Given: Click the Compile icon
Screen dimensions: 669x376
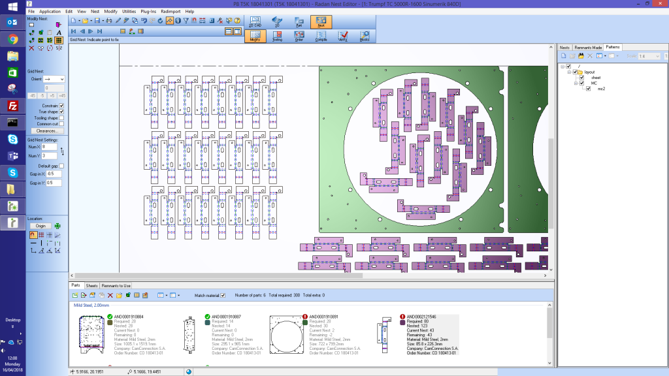Looking at the screenshot, I should [321, 35].
